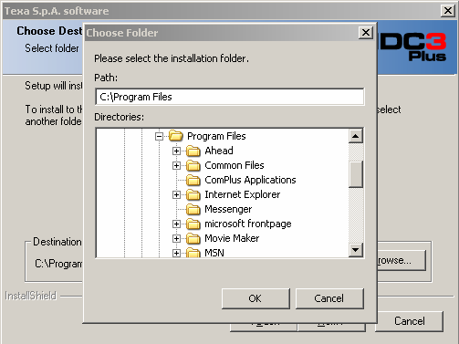Image resolution: width=459 pixels, height=344 pixels.
Task: Click the Messenger folder icon
Action: 193,209
